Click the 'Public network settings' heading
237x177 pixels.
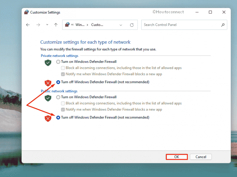pyautogui.click(x=59, y=91)
